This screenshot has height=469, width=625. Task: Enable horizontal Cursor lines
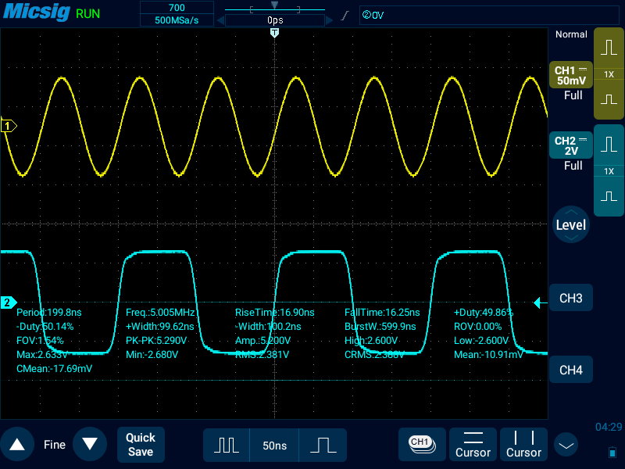pyautogui.click(x=473, y=445)
